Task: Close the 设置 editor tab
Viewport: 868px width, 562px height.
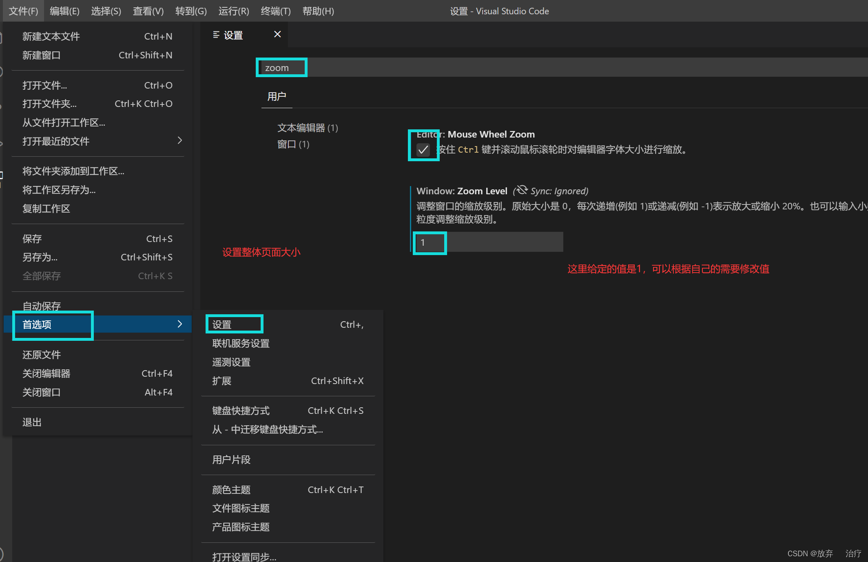Action: 277,34
